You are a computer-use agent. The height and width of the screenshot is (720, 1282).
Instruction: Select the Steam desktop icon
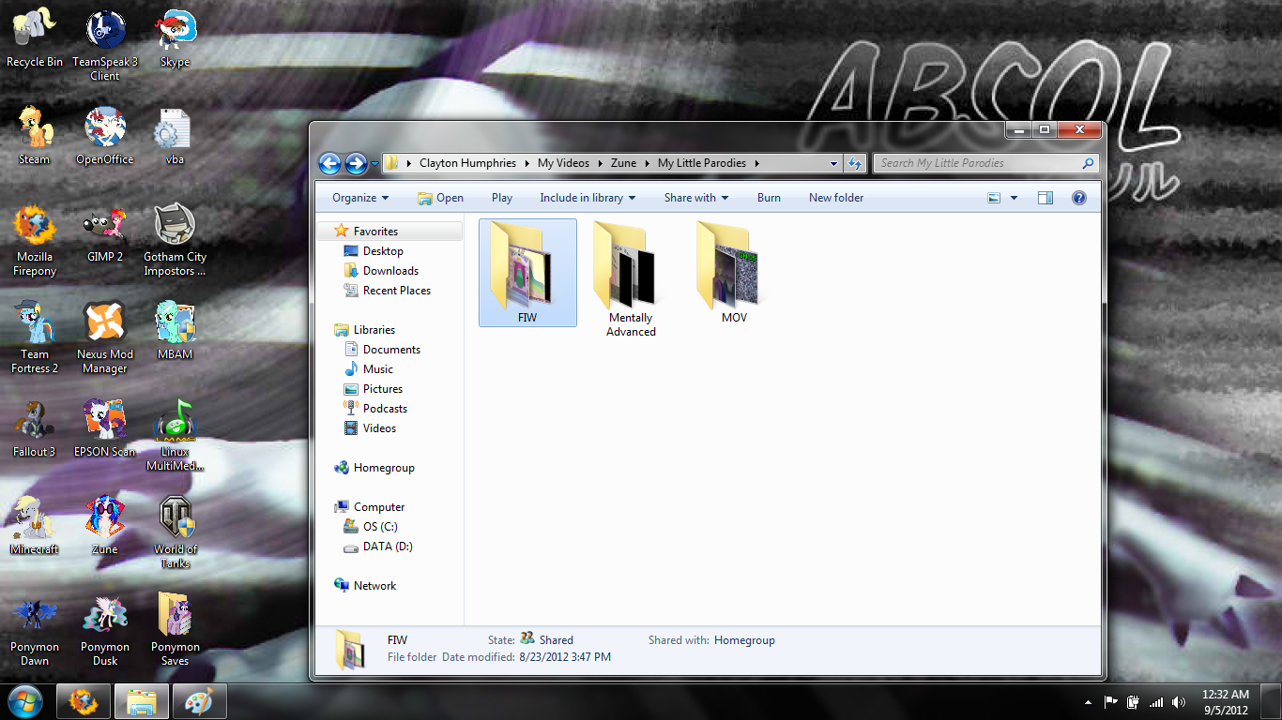tap(35, 135)
